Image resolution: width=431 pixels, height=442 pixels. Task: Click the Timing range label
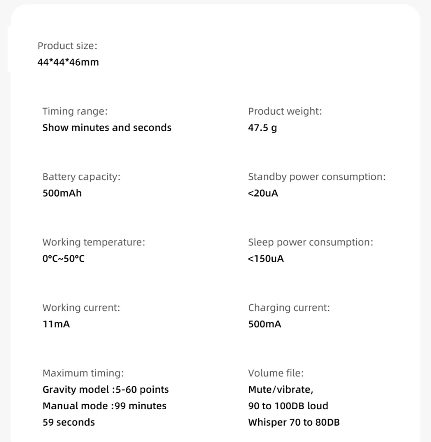click(x=75, y=111)
